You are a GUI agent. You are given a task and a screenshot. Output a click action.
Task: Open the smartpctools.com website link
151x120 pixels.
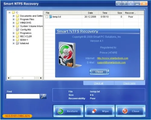113,58
